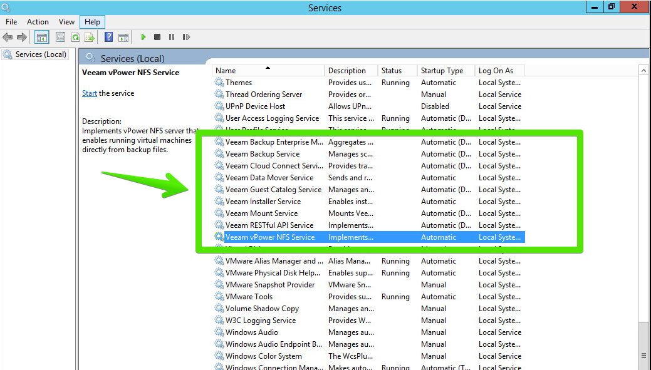The image size is (651, 370).
Task: Click the gear icon beside Windows Audio
Action: 219,332
